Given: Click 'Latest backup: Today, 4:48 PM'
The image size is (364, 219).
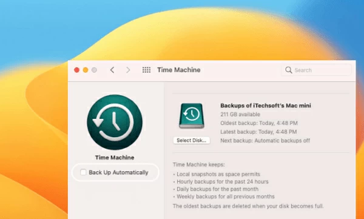Looking at the screenshot, I should (258, 132).
